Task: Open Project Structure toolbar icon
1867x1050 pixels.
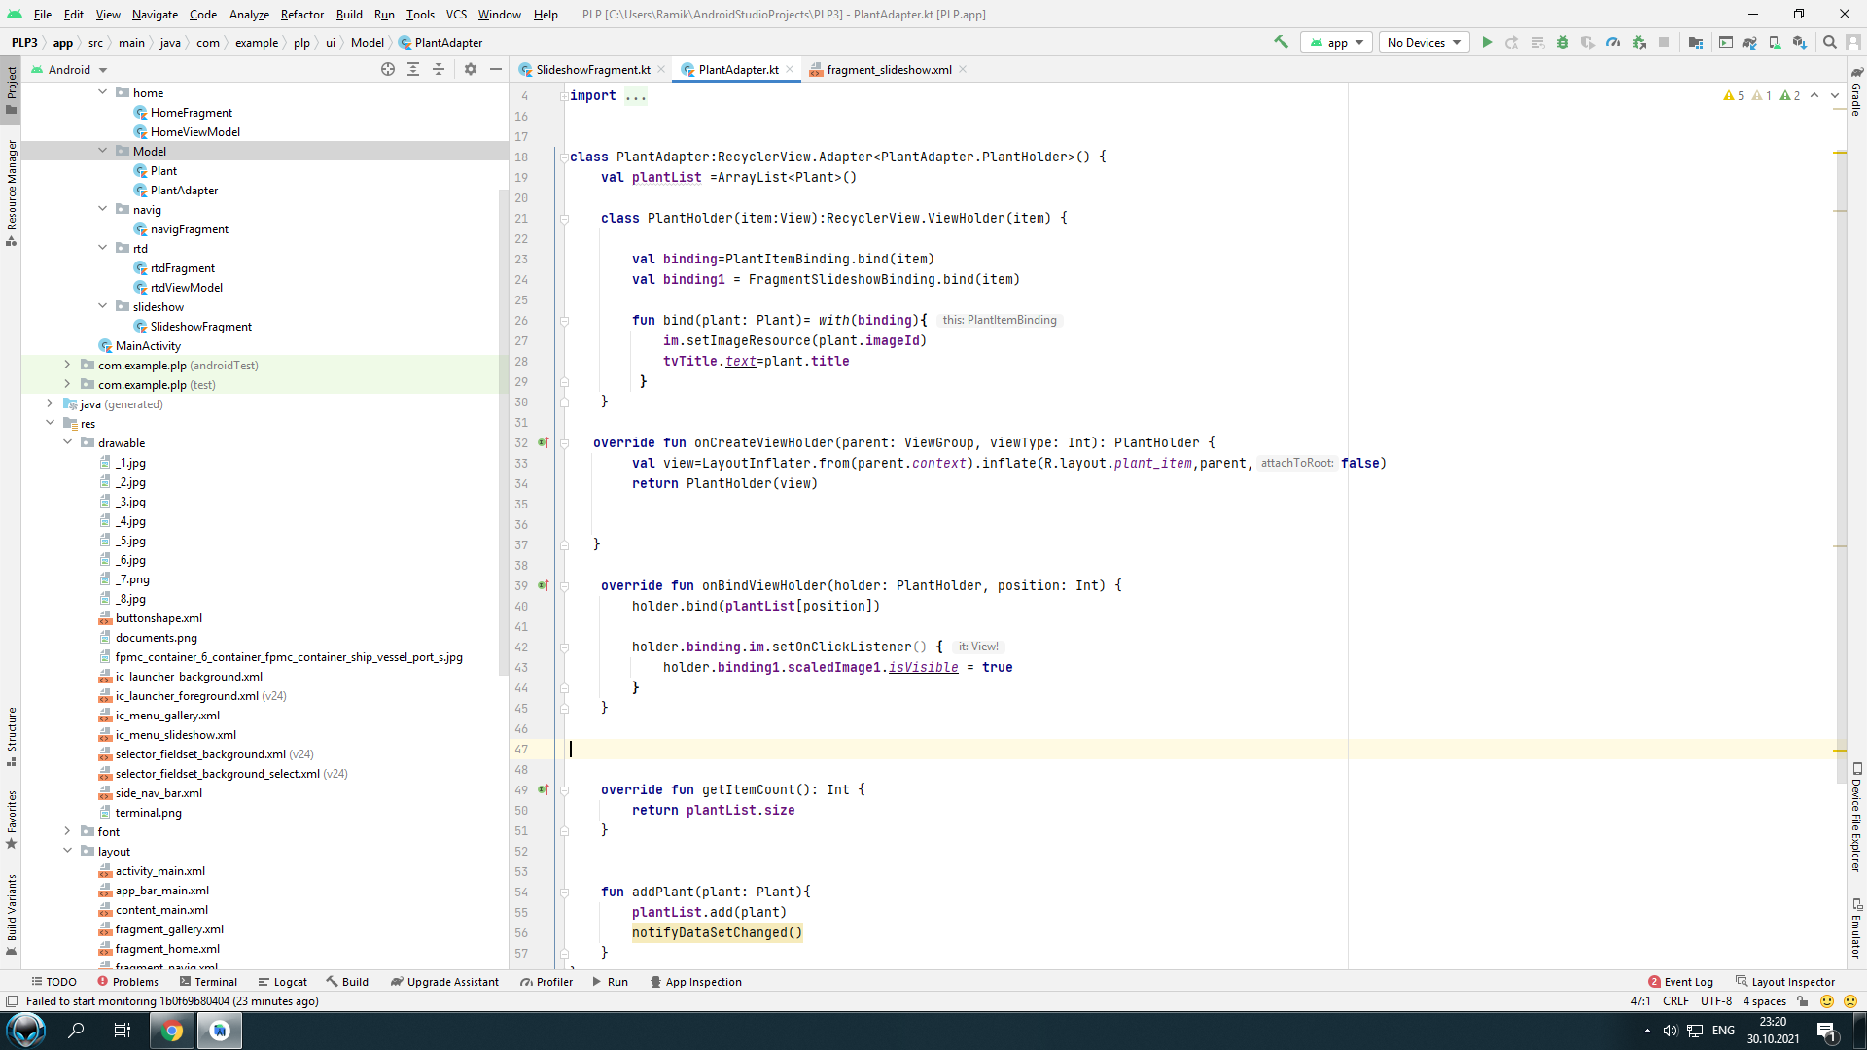Action: click(1696, 42)
